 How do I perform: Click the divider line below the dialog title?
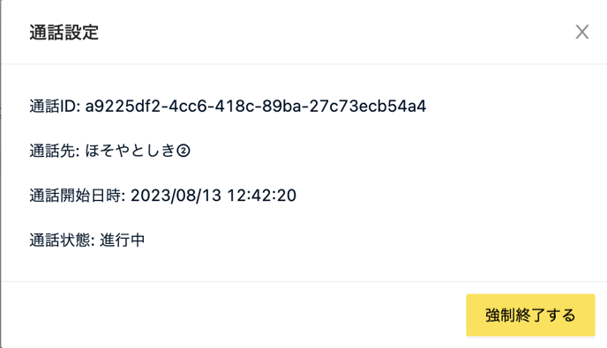[304, 63]
